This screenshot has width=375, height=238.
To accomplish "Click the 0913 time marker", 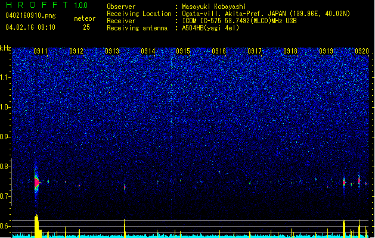I will pyautogui.click(x=112, y=51).
